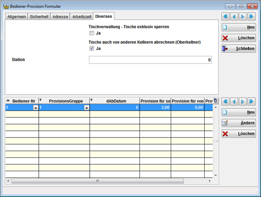Click the table scroll up arrow
Viewport: 261px width, 197px height.
pos(216,107)
